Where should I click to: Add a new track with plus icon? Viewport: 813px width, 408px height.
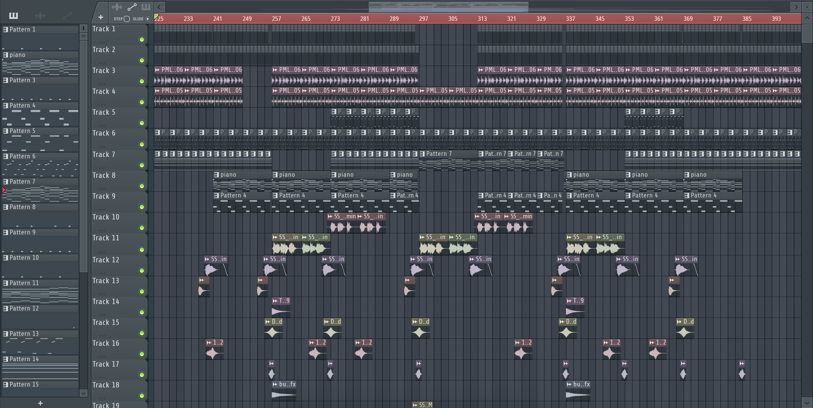(101, 17)
